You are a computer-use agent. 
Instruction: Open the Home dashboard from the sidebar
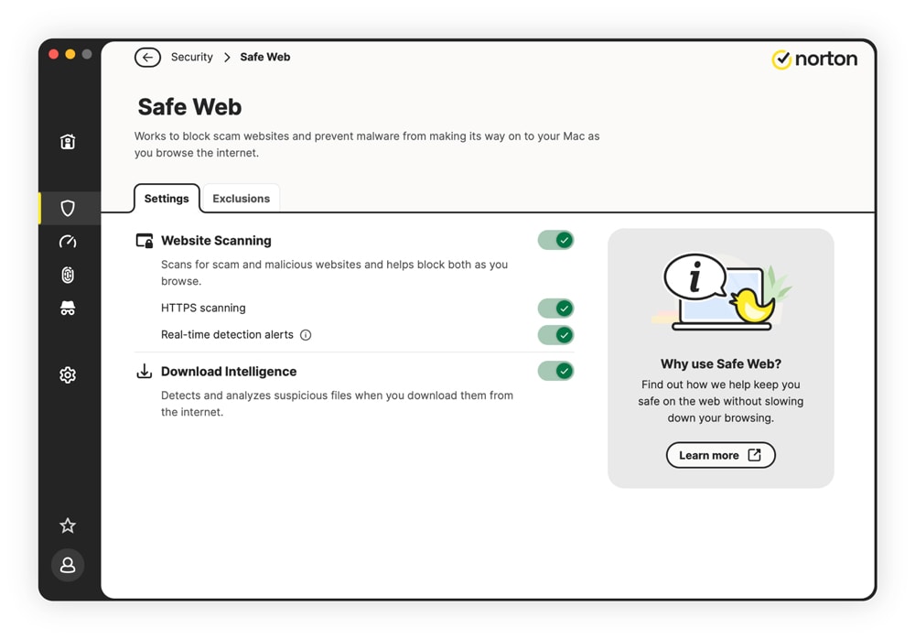coord(68,141)
